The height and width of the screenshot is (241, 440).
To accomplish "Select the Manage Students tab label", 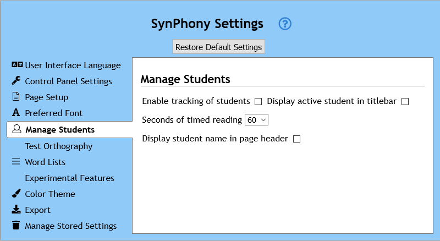I will click(x=60, y=129).
